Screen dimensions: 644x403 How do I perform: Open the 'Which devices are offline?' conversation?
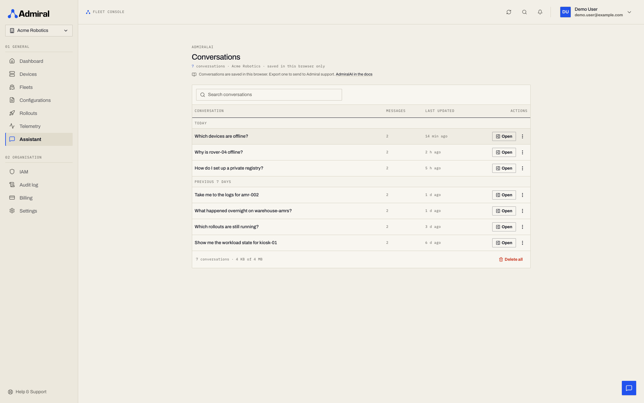[x=504, y=136]
